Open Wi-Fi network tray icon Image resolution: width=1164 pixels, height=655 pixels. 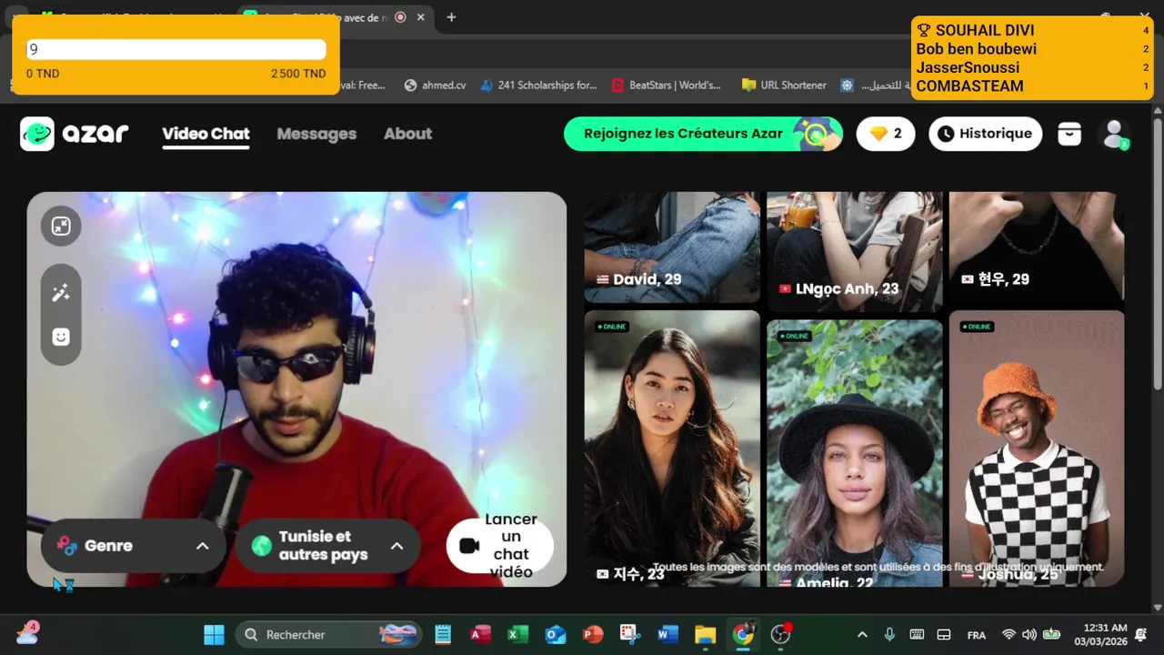coord(1008,634)
